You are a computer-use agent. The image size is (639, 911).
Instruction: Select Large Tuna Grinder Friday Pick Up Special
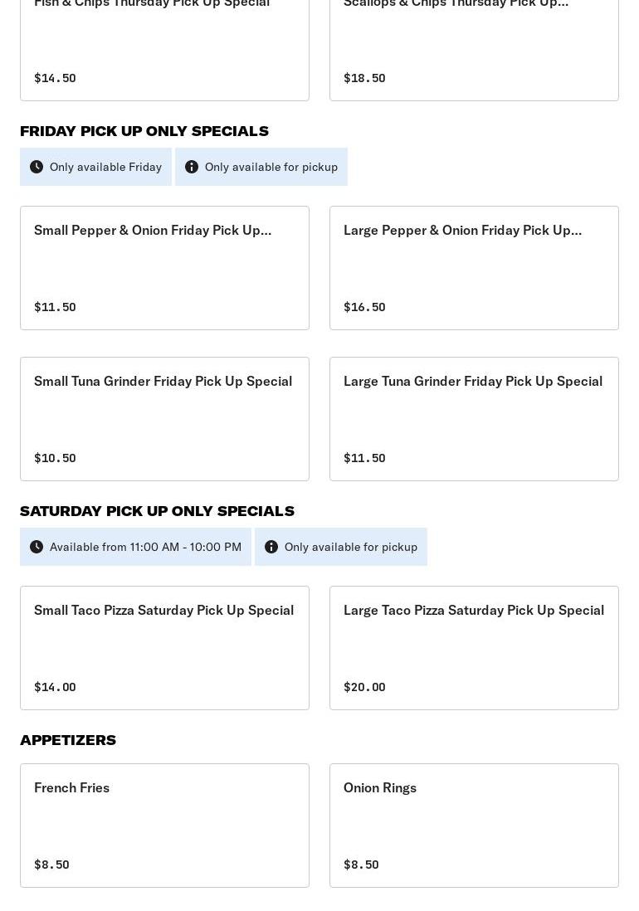pos(474,419)
